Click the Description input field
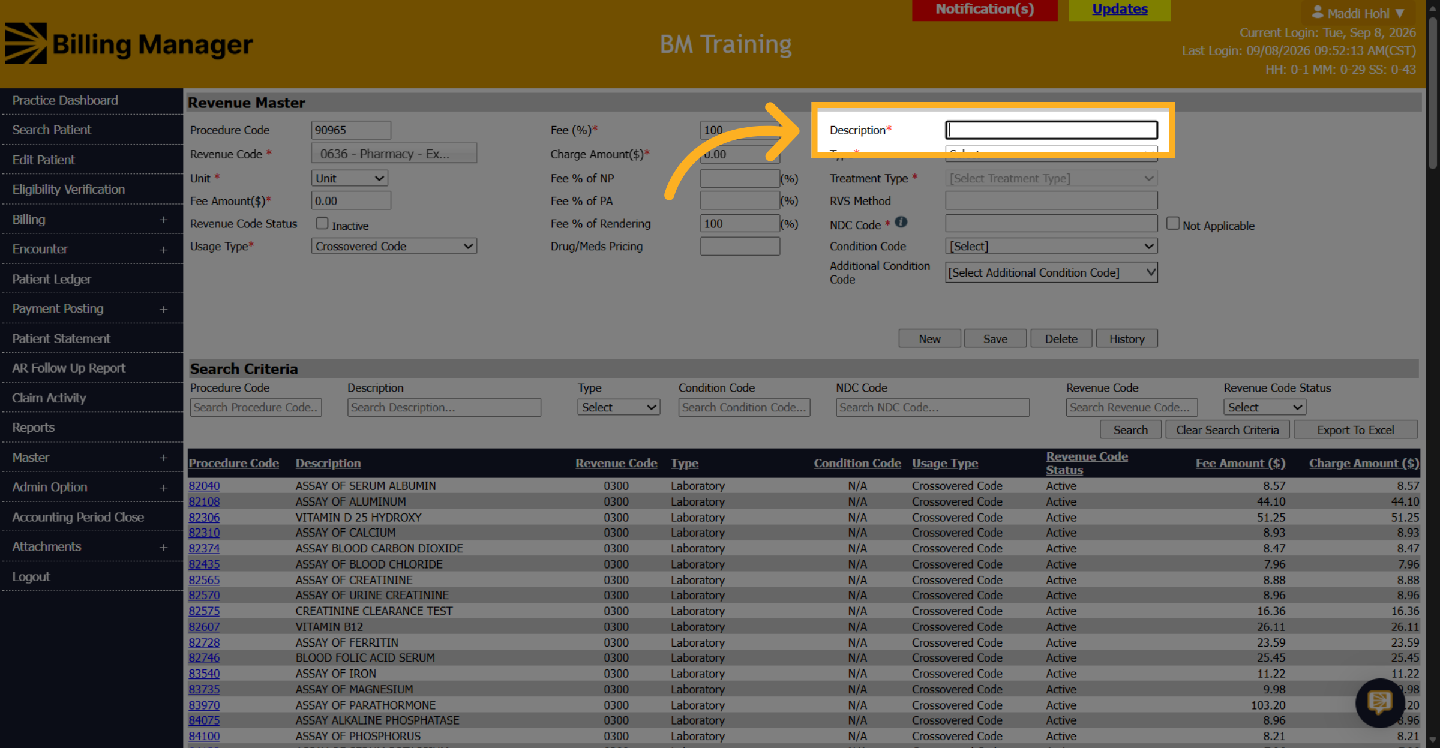This screenshot has height=748, width=1440. tap(1051, 130)
